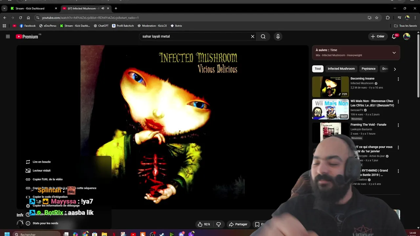420x236 pixels.
Task: Start voice search with the microphone icon
Action: pyautogui.click(x=278, y=36)
